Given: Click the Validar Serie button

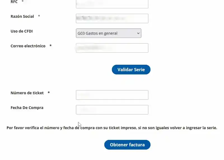Looking at the screenshot, I should 131,69.
